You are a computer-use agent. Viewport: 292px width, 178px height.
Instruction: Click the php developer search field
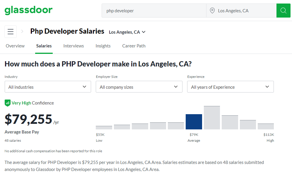point(154,11)
